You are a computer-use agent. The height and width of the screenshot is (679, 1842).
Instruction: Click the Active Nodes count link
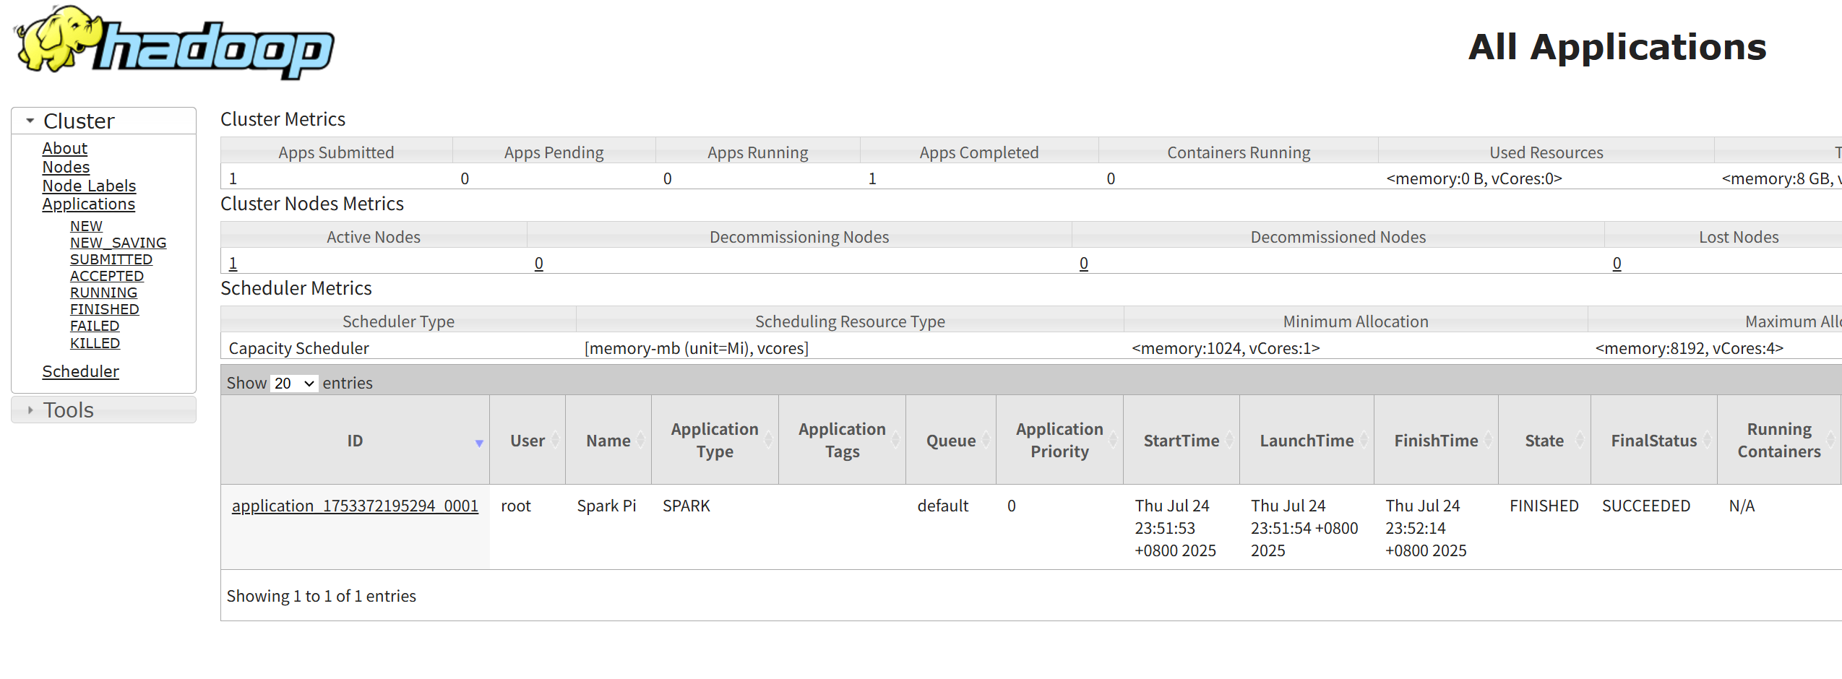[x=233, y=264]
